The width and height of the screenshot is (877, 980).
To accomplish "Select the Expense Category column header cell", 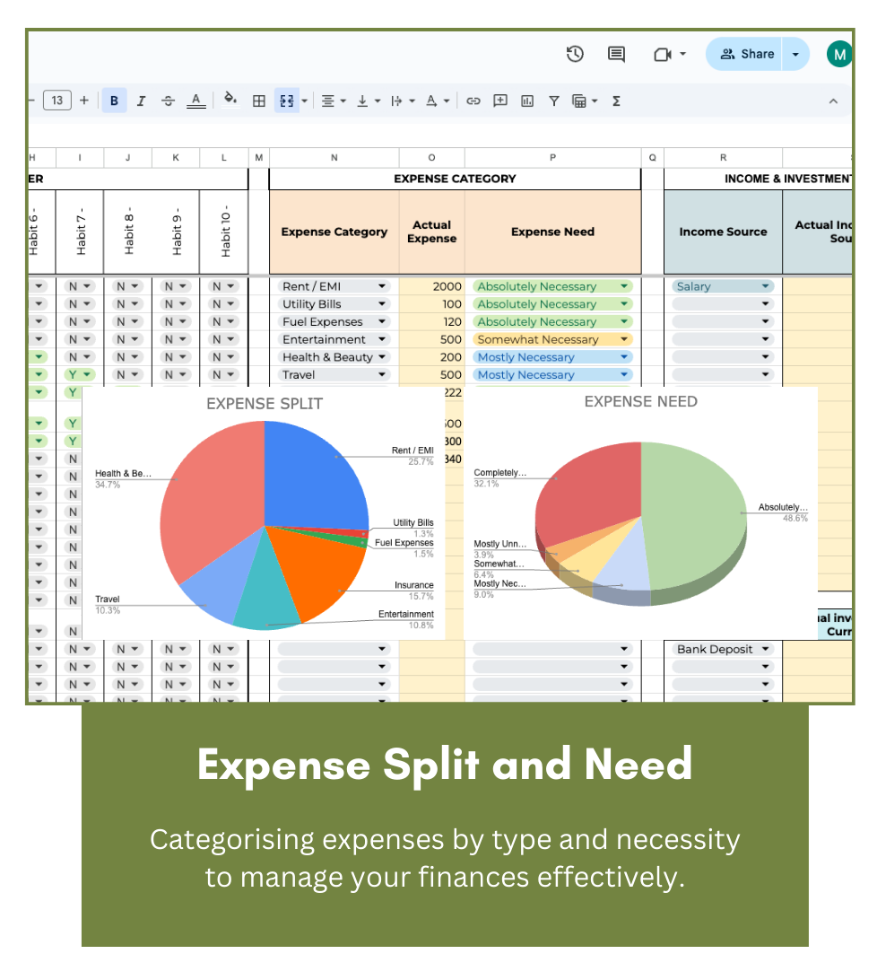I will coord(334,232).
